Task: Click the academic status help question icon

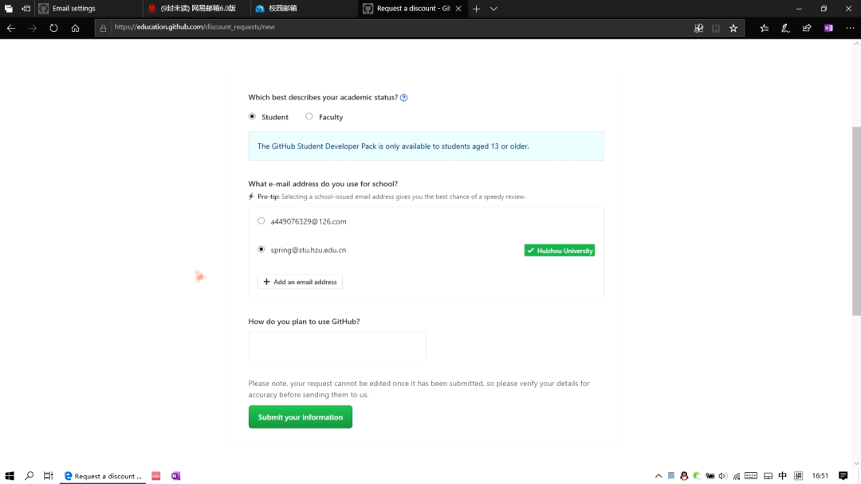Action: coord(403,98)
